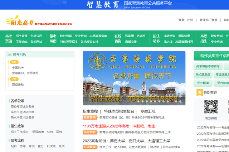Click the 特别推荐 star bookmark icon
The height and width of the screenshot is (152, 229).
pyautogui.click(x=200, y=93)
